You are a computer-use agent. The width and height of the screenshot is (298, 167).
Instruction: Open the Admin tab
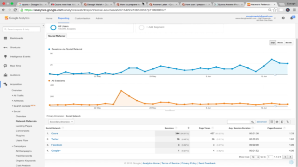[99, 19]
